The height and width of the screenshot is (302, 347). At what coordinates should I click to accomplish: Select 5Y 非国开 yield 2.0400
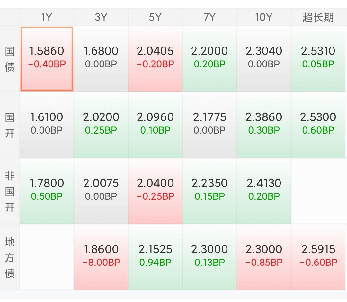[155, 191]
